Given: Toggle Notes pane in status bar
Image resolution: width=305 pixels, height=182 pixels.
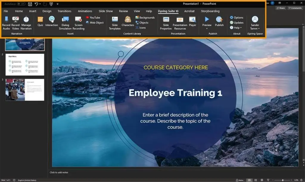Looking at the screenshot, I should [x=240, y=180].
